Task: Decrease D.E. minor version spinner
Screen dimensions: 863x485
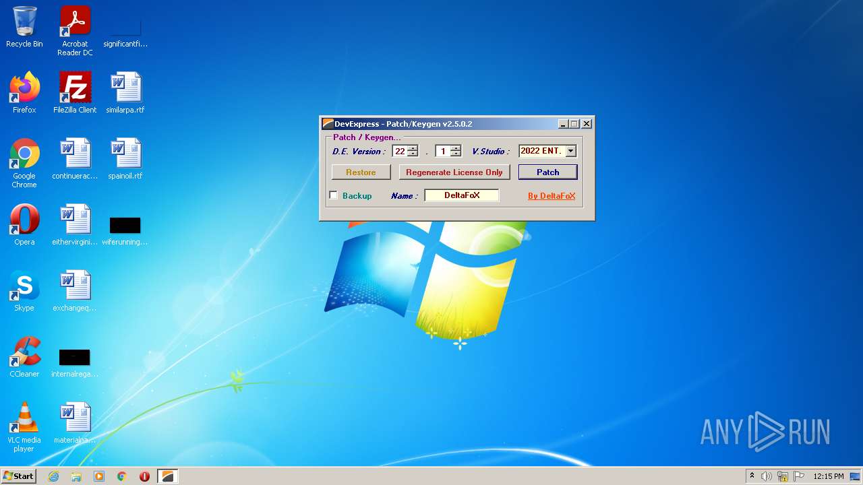Action: point(456,154)
